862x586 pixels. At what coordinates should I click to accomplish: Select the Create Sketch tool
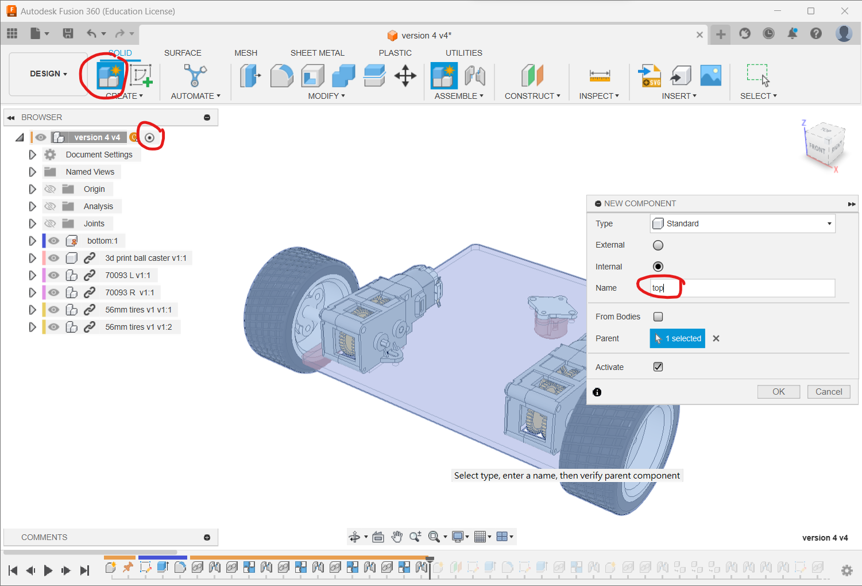point(141,76)
